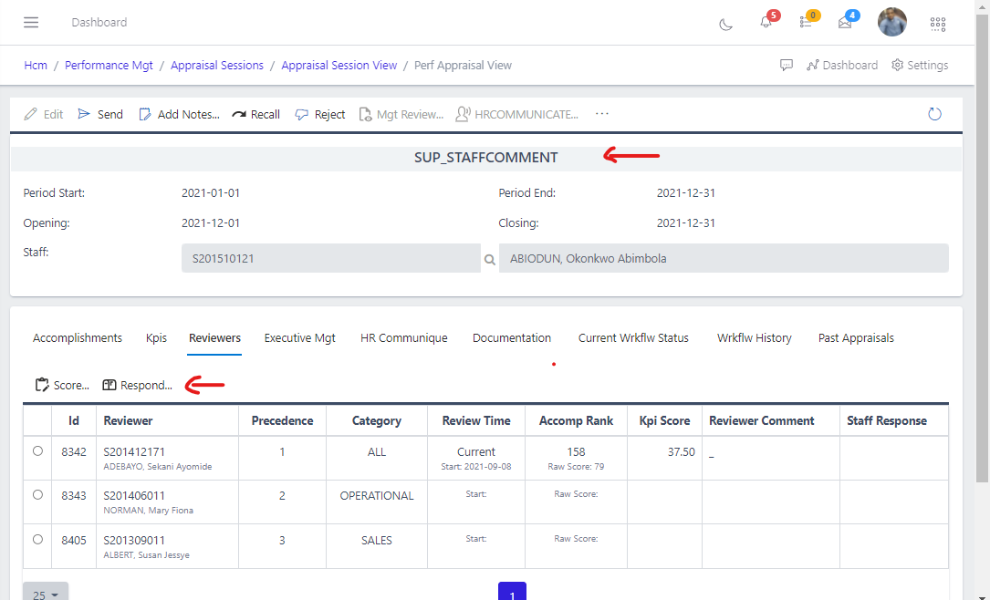990x600 pixels.
Task: Click the Respond... button
Action: point(137,386)
